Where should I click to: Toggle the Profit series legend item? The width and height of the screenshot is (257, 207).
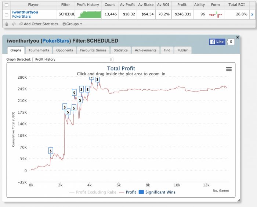(x=128, y=192)
